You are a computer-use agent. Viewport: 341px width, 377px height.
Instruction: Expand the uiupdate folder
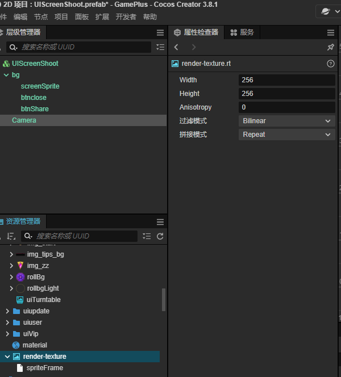click(7, 311)
